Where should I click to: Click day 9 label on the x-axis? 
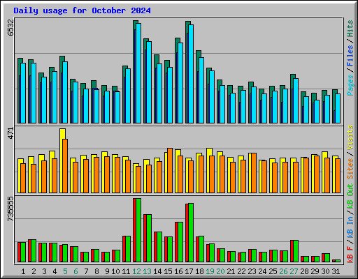[x=107, y=271]
